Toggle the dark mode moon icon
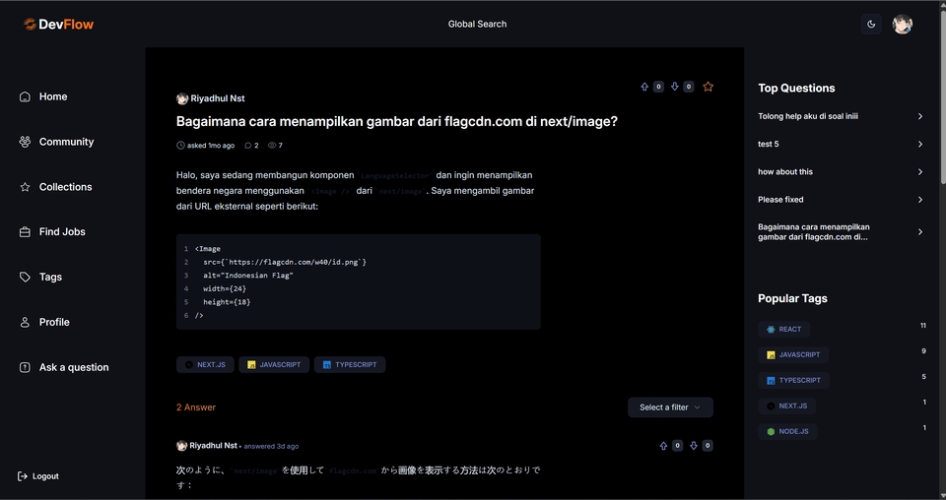946x500 pixels. click(871, 24)
